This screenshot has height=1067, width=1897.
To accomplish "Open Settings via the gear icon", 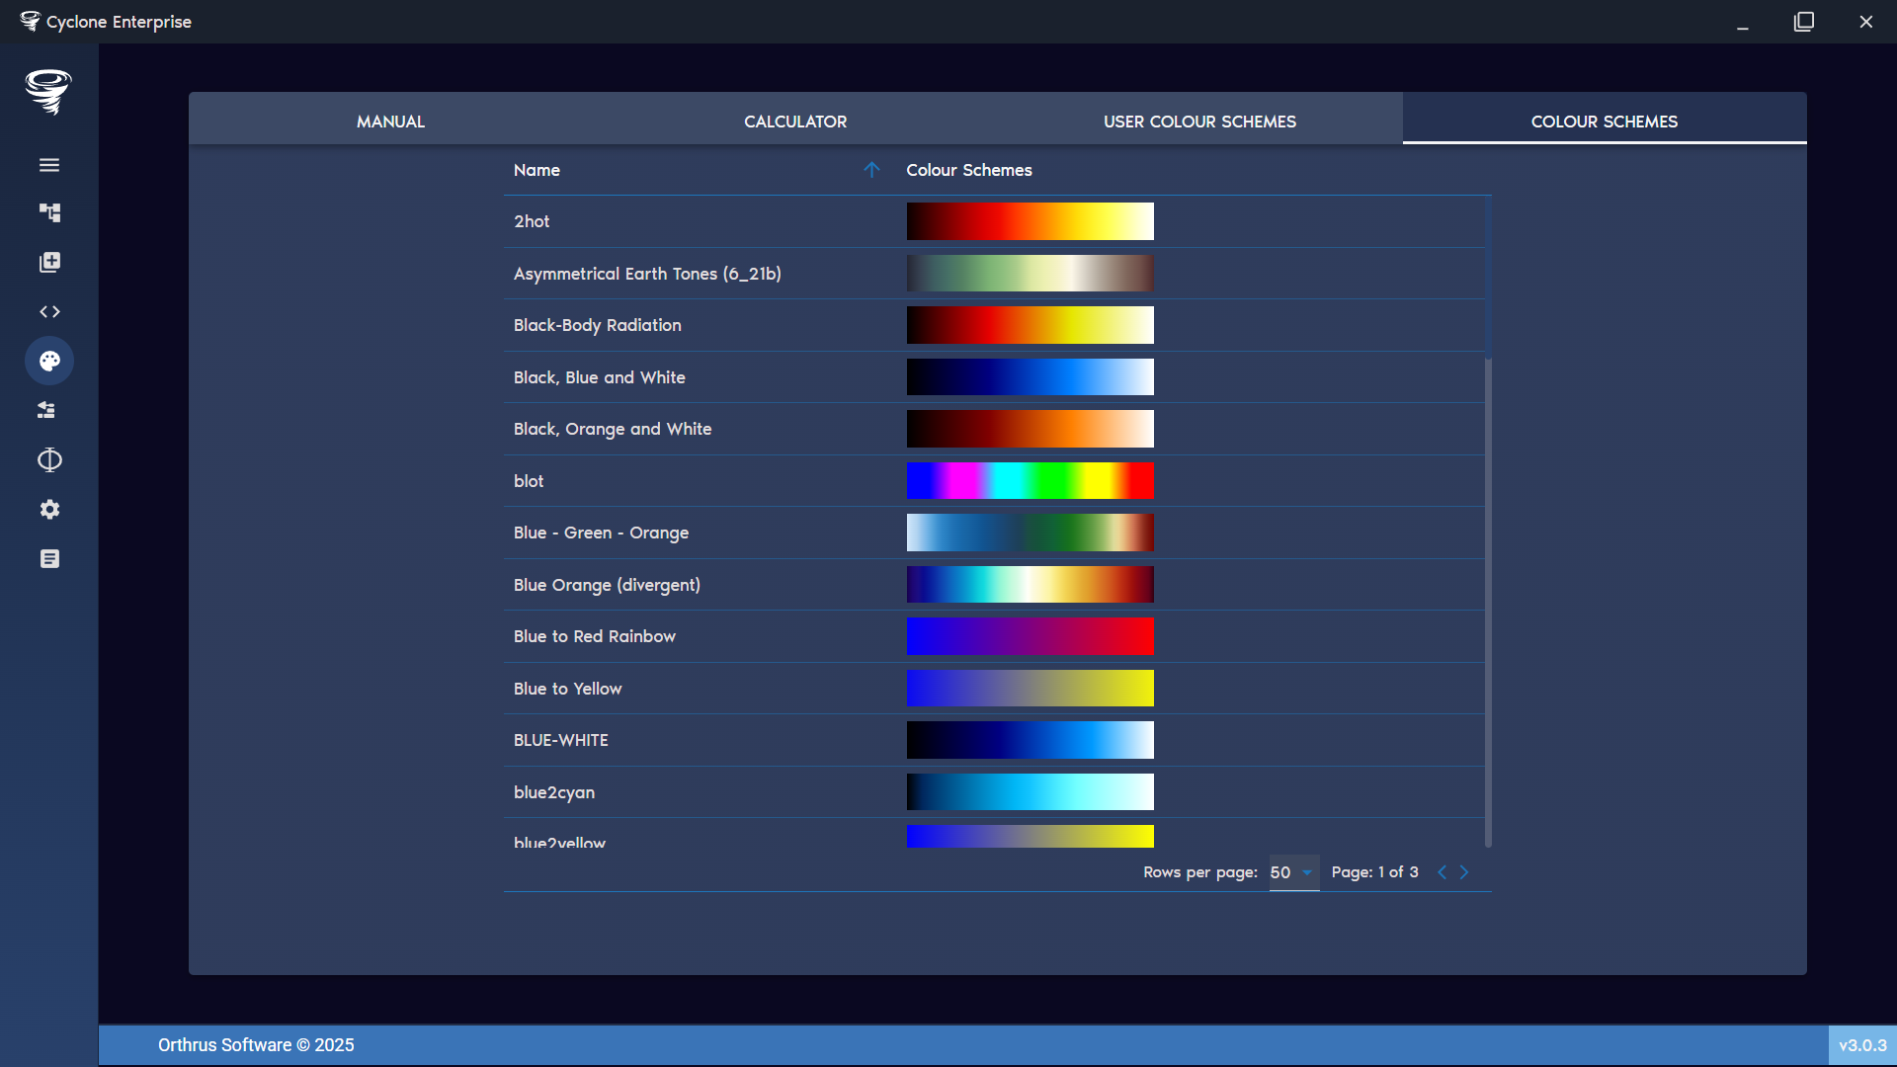I will tap(49, 509).
